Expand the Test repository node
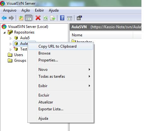Viewport: 155px width, 131px height. [10, 50]
